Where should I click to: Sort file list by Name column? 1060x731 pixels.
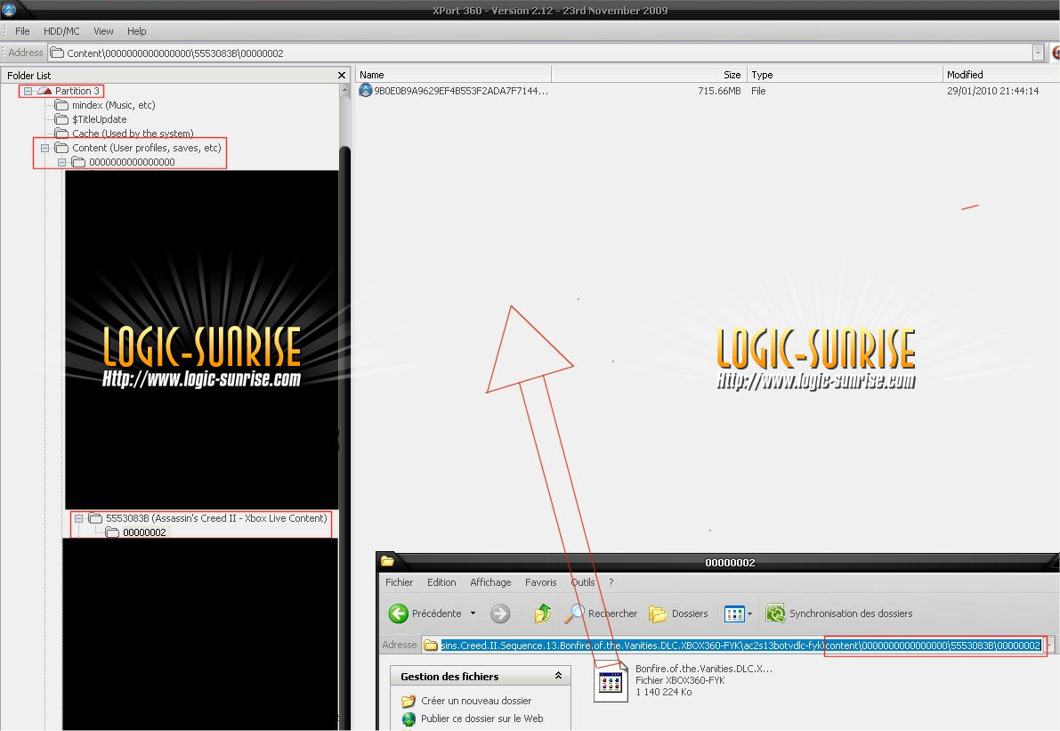pyautogui.click(x=453, y=75)
